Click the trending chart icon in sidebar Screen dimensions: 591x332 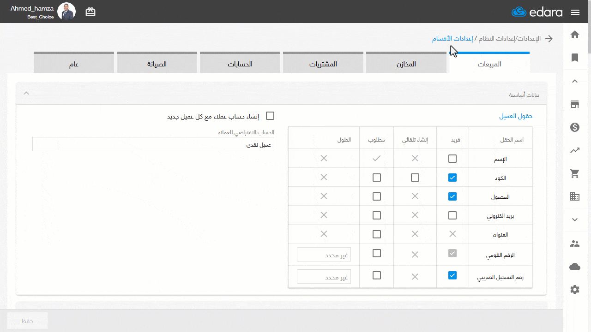[575, 150]
